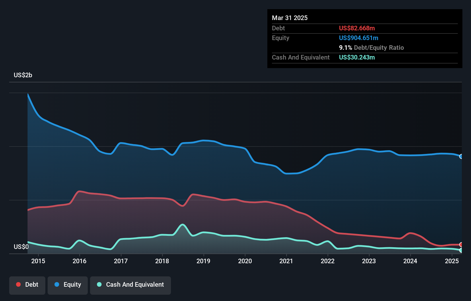Select the US$30.243m cash value

pos(357,58)
